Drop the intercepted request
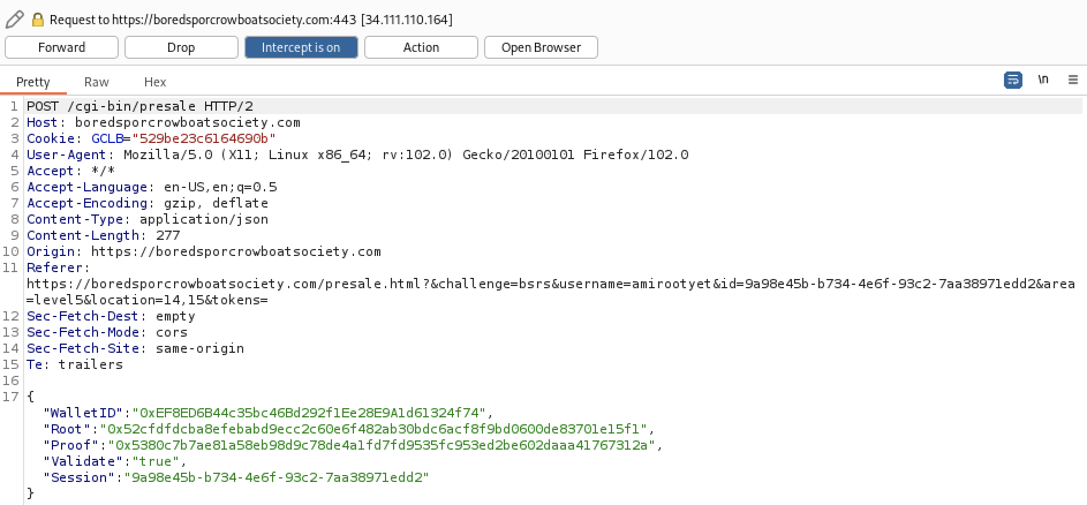The height and width of the screenshot is (505, 1087). [181, 47]
